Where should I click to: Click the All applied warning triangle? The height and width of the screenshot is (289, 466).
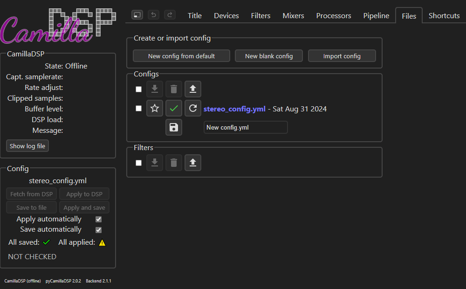[x=102, y=242]
